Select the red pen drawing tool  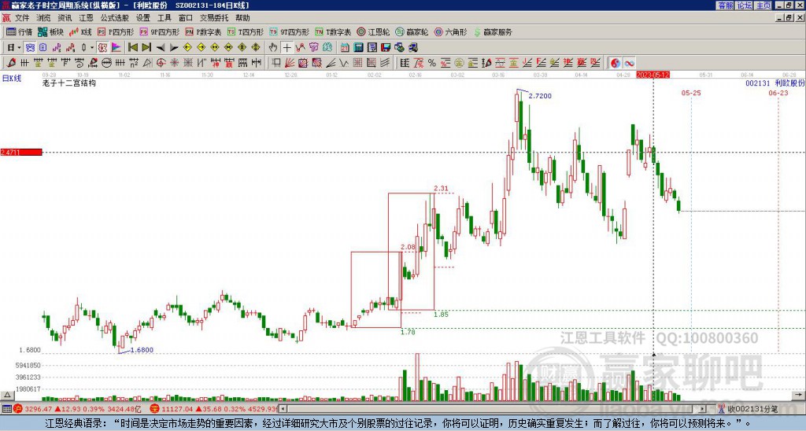click(x=10, y=63)
